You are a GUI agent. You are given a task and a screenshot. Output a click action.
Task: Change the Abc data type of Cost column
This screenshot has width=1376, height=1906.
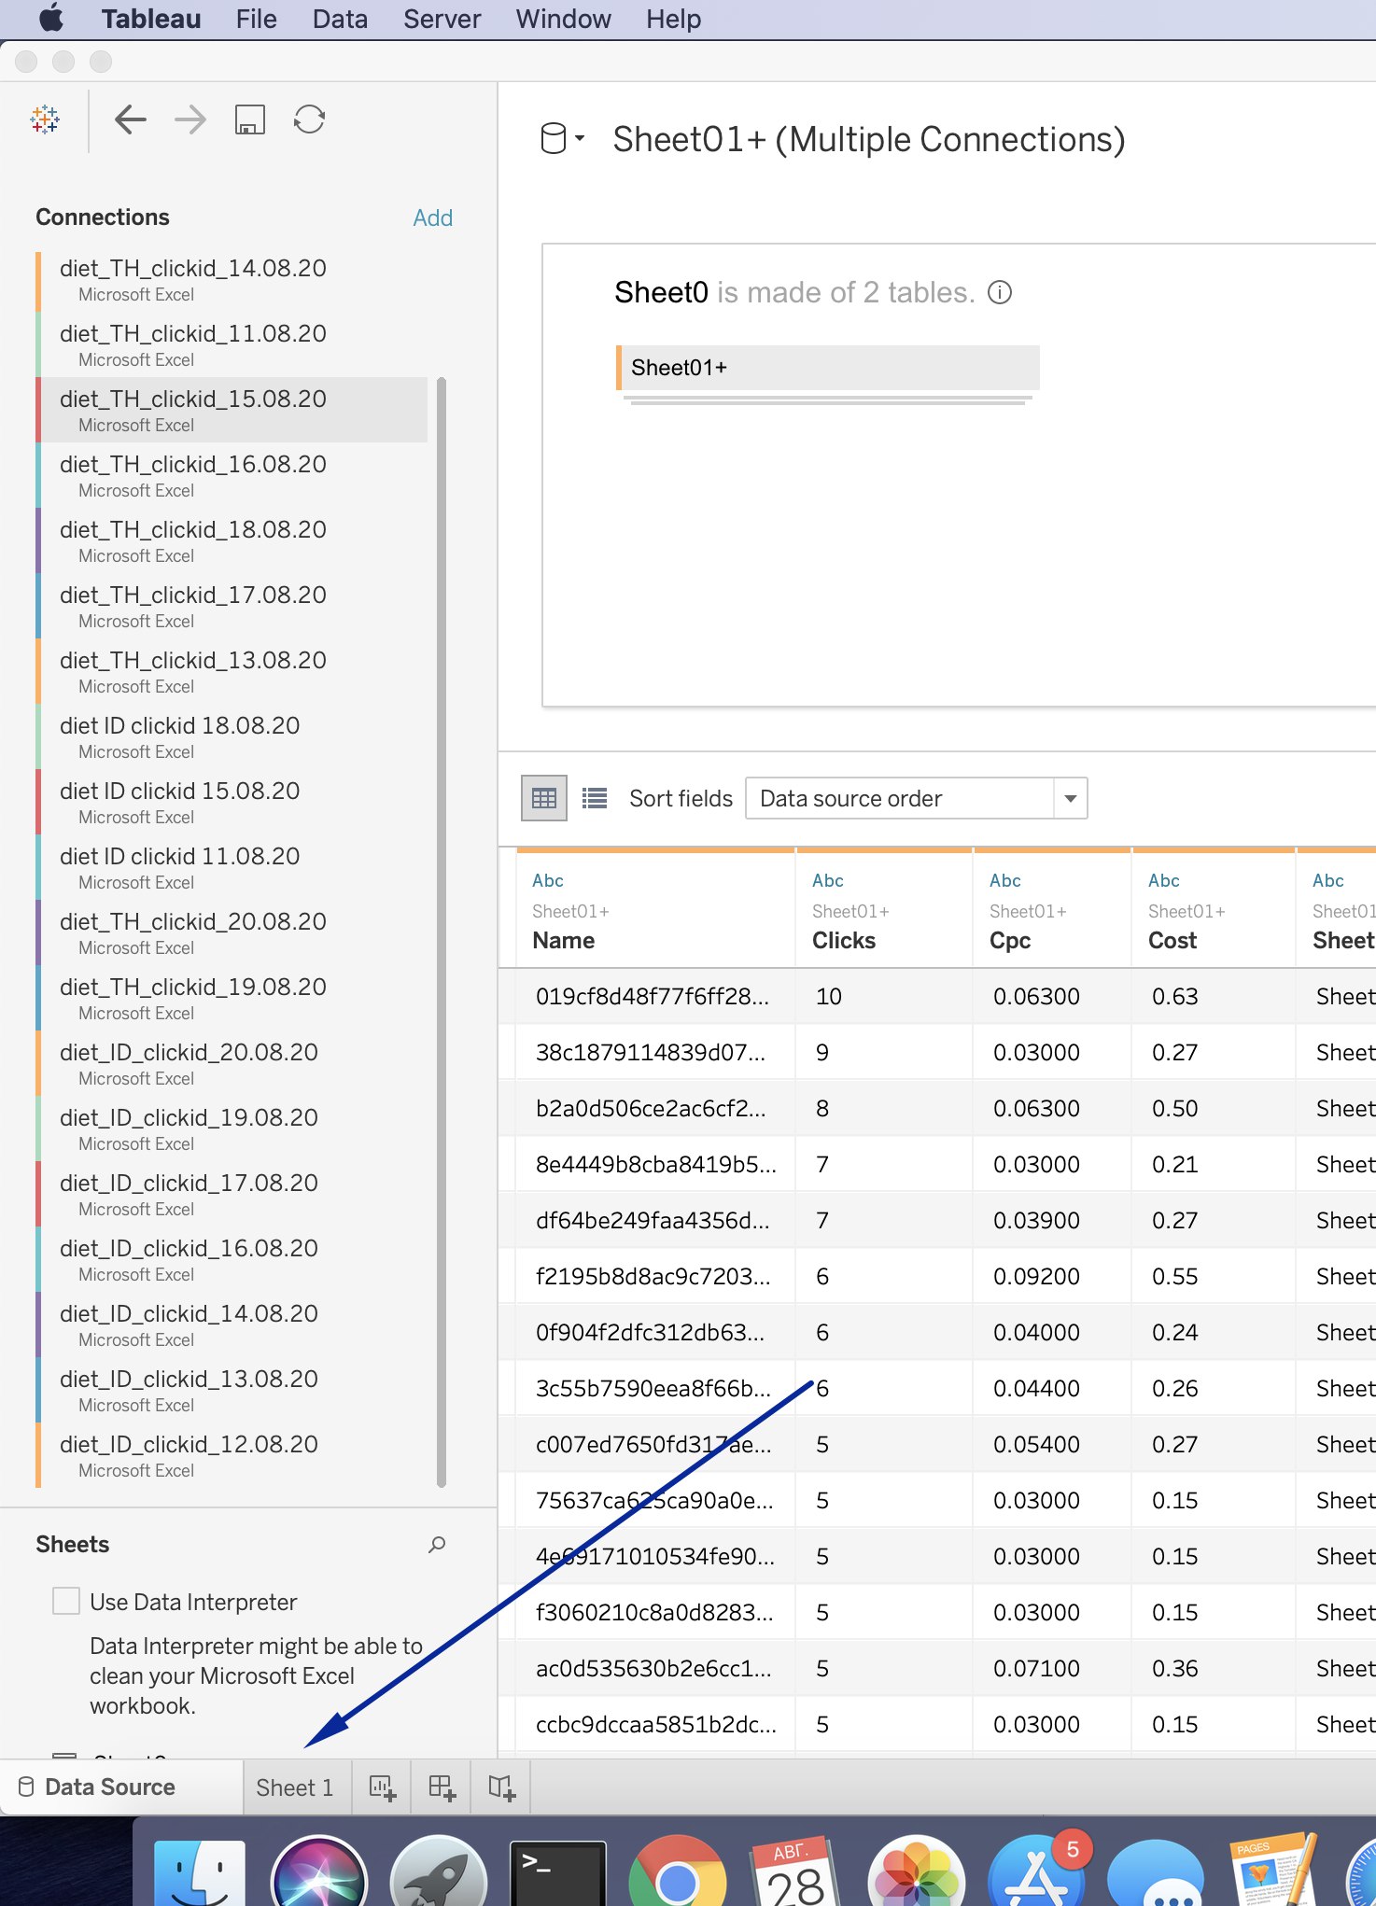click(x=1164, y=880)
